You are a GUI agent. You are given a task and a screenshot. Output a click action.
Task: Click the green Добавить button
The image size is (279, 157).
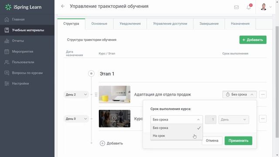coord(253,40)
